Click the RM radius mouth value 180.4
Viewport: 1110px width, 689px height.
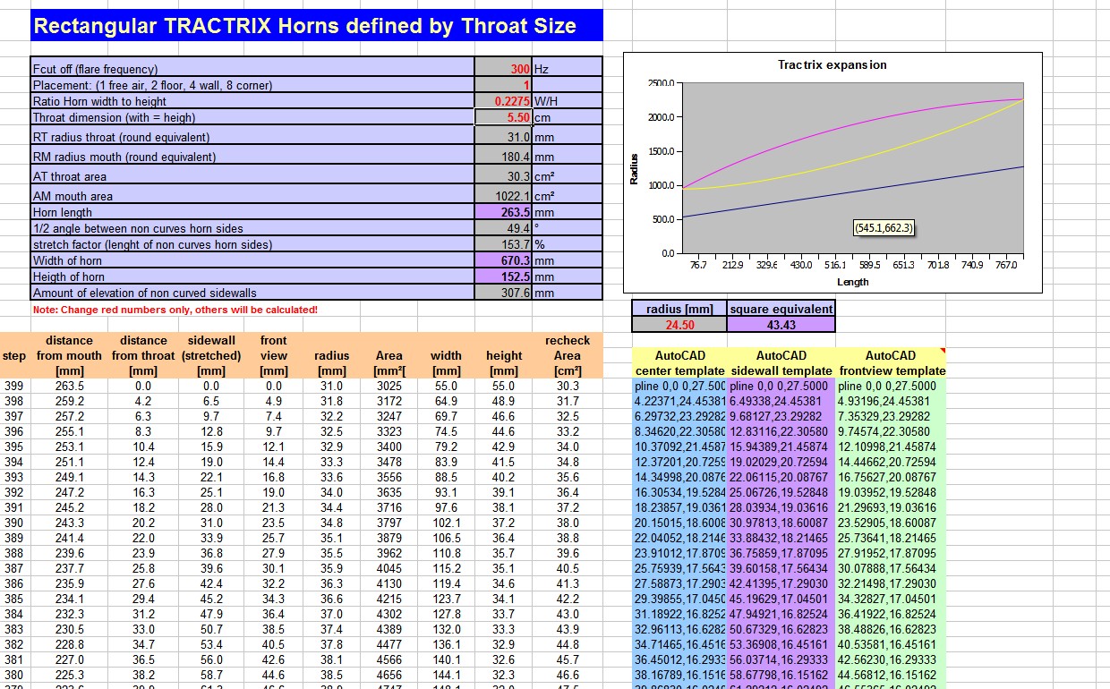pyautogui.click(x=503, y=157)
